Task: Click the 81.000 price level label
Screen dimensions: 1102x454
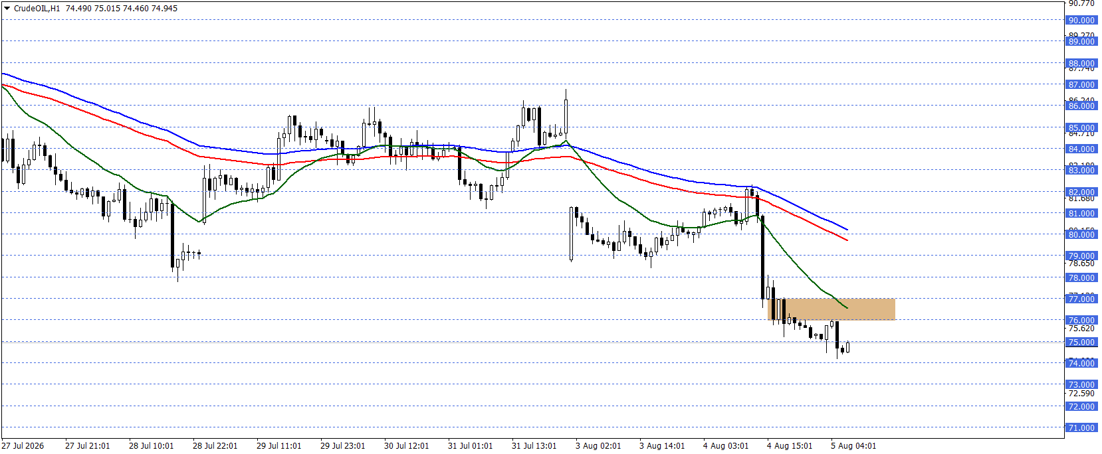Action: click(x=1081, y=214)
